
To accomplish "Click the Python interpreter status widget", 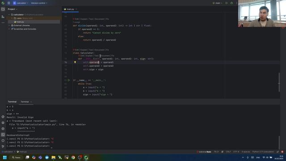I will (x=263, y=152).
